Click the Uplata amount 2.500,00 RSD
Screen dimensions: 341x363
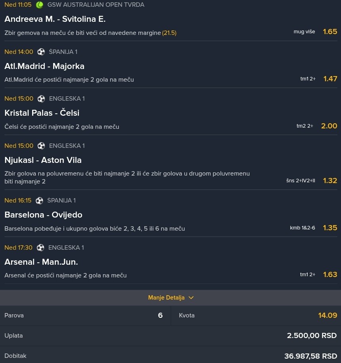click(312, 336)
